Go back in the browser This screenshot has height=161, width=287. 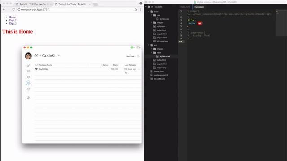pos(4,9)
